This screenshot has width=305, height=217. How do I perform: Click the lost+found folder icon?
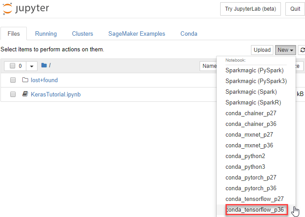click(x=25, y=80)
